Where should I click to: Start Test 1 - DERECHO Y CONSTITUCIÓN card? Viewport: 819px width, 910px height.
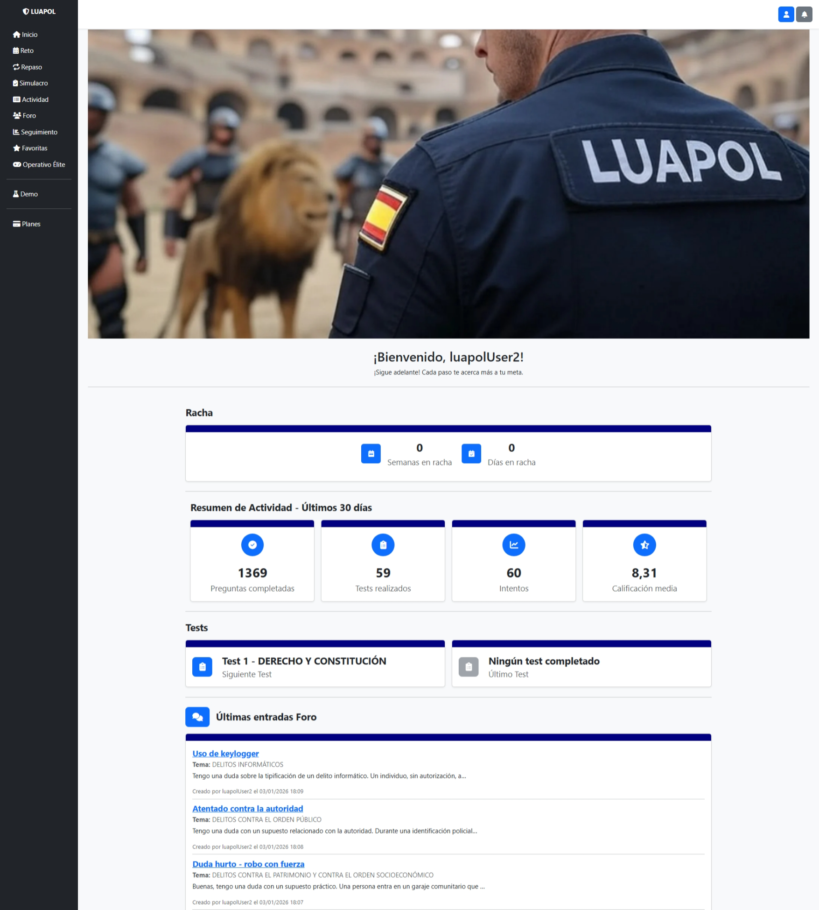point(315,664)
